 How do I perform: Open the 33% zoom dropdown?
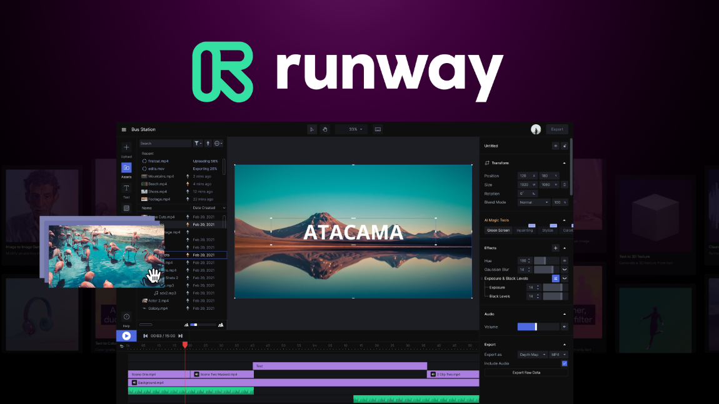click(x=352, y=129)
